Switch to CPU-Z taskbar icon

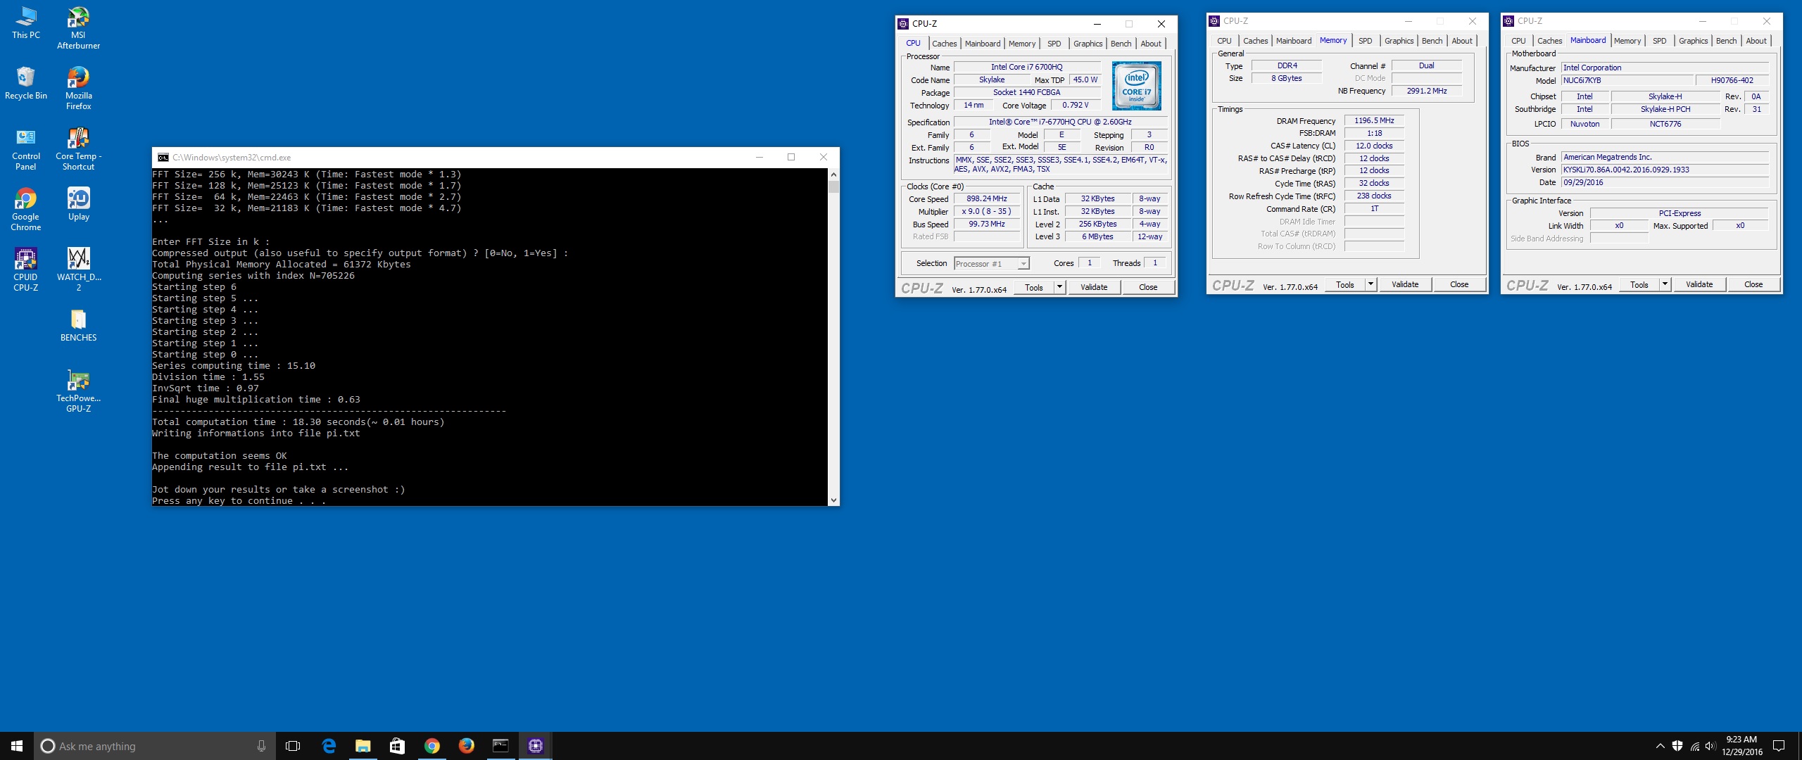(536, 746)
